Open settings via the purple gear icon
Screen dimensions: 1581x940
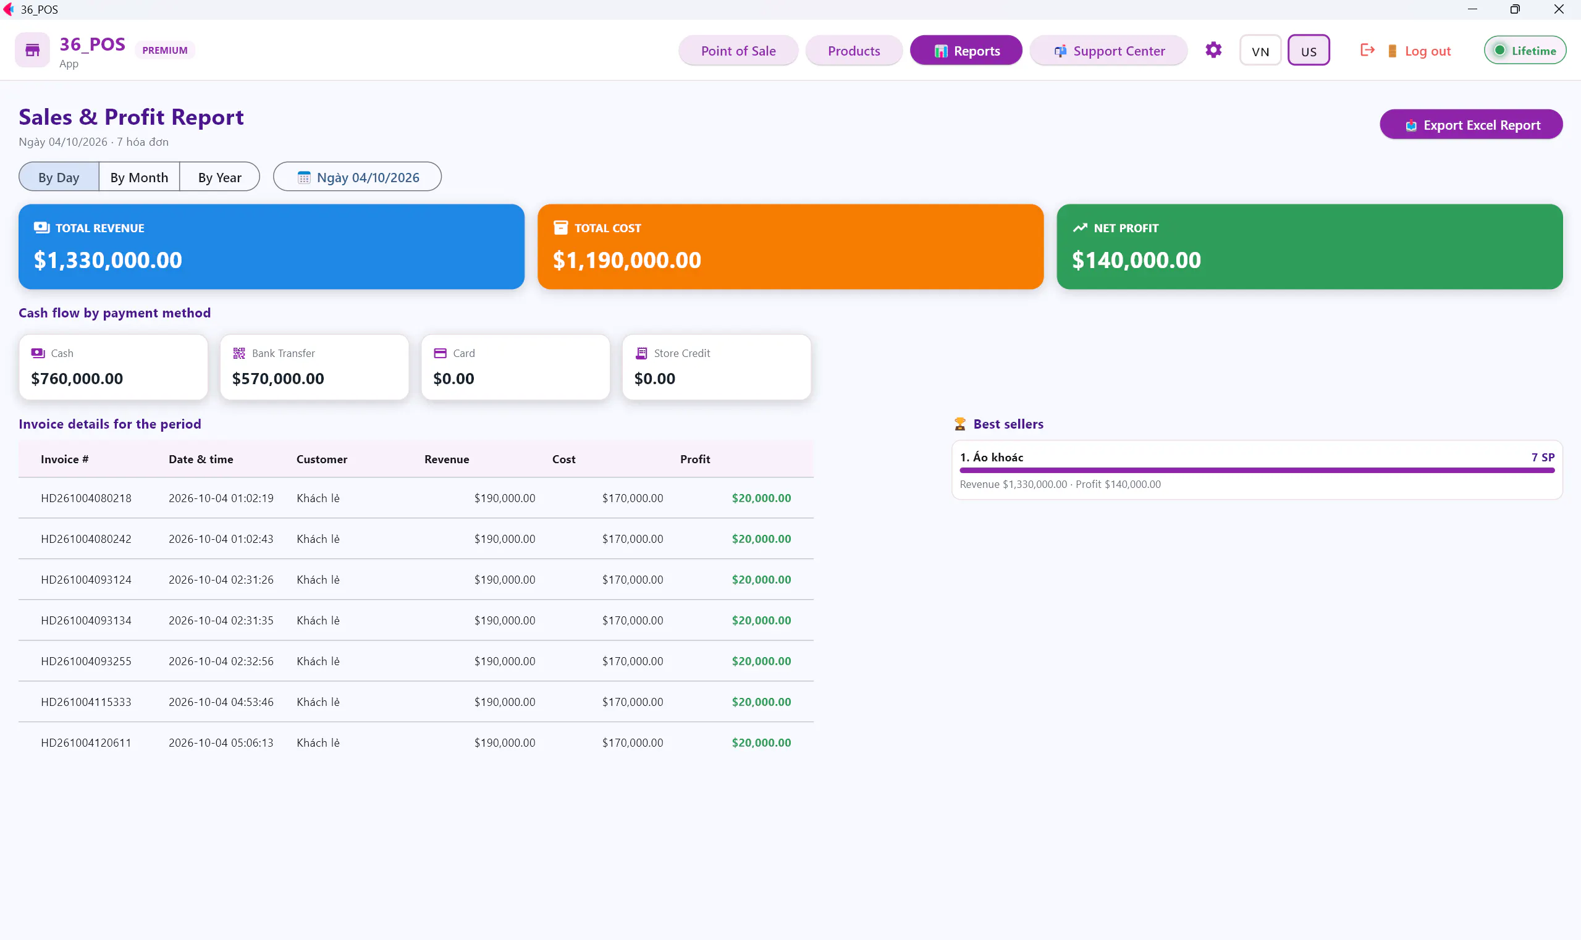tap(1213, 50)
